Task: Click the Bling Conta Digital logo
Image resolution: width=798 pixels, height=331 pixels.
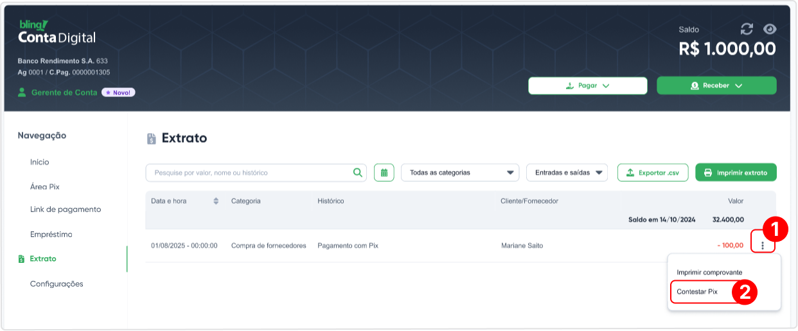Action: click(57, 32)
